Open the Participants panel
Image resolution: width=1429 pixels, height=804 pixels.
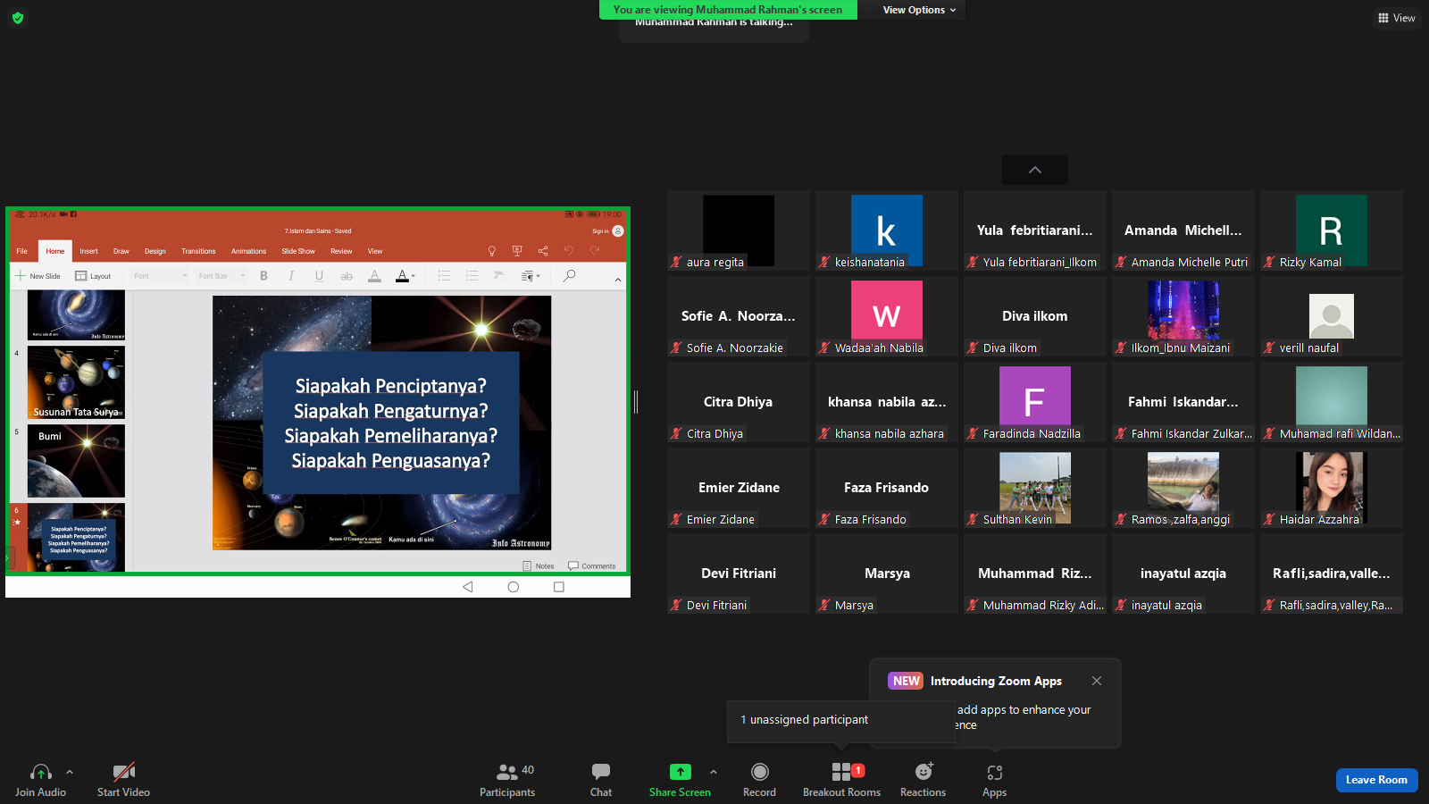coord(507,779)
